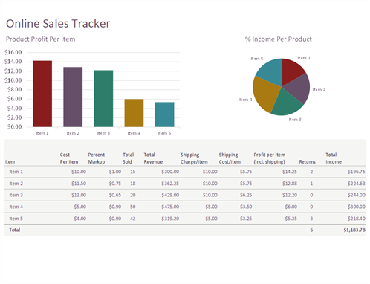Select the Online Sales Tracker title
This screenshot has height=284, width=370.
[x=58, y=24]
